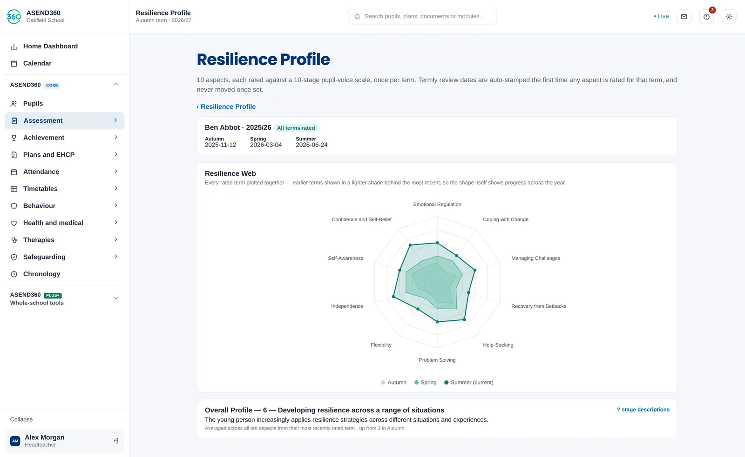Viewport: 745px width, 457px height.
Task: Click the Plans and EHCP document icon
Action: pos(14,155)
